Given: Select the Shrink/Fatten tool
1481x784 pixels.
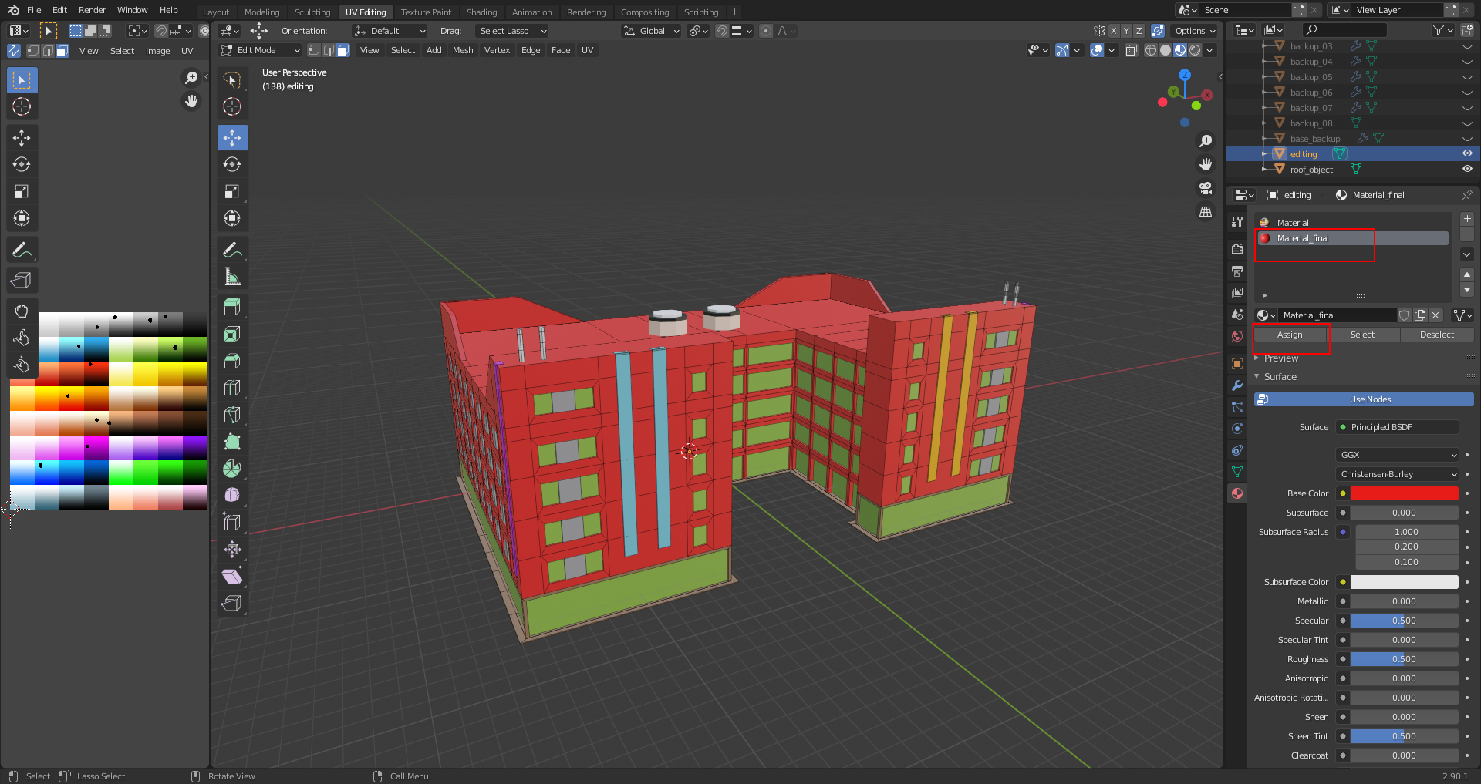Looking at the screenshot, I should (232, 549).
